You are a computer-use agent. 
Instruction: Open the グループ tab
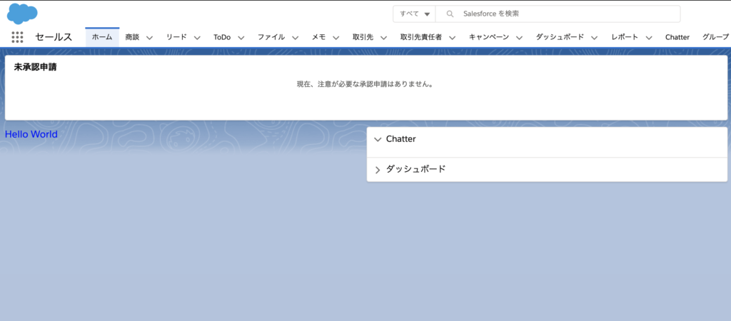pyautogui.click(x=715, y=37)
